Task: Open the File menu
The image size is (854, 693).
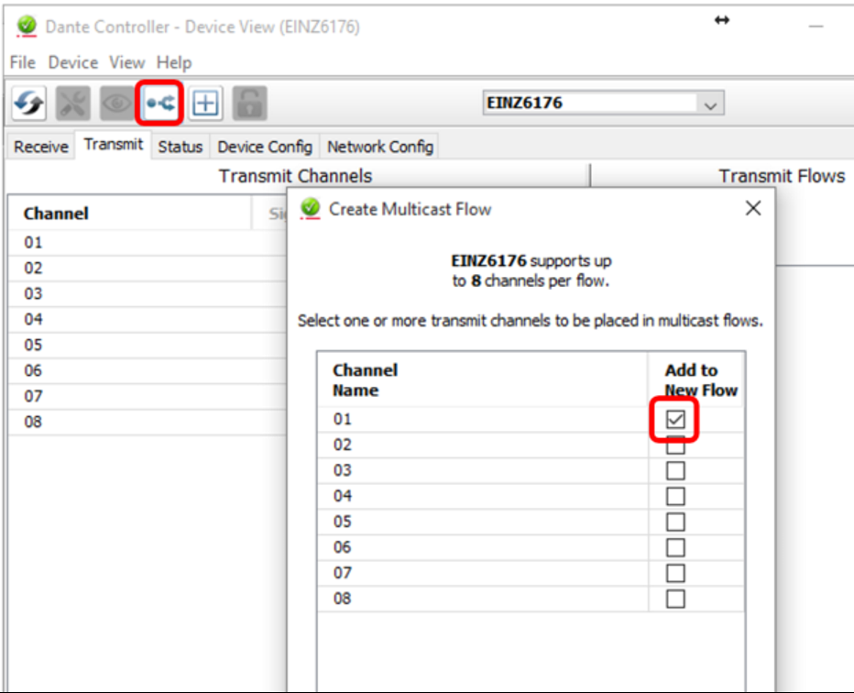Action: click(x=23, y=62)
